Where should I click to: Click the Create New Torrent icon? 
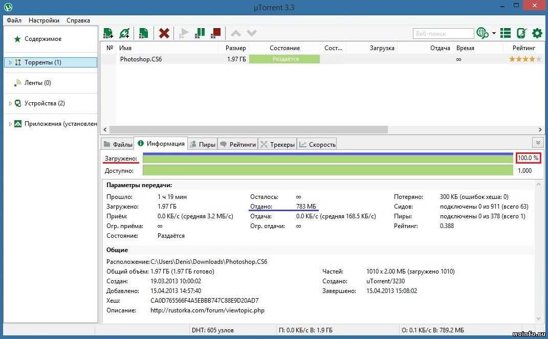[143, 33]
